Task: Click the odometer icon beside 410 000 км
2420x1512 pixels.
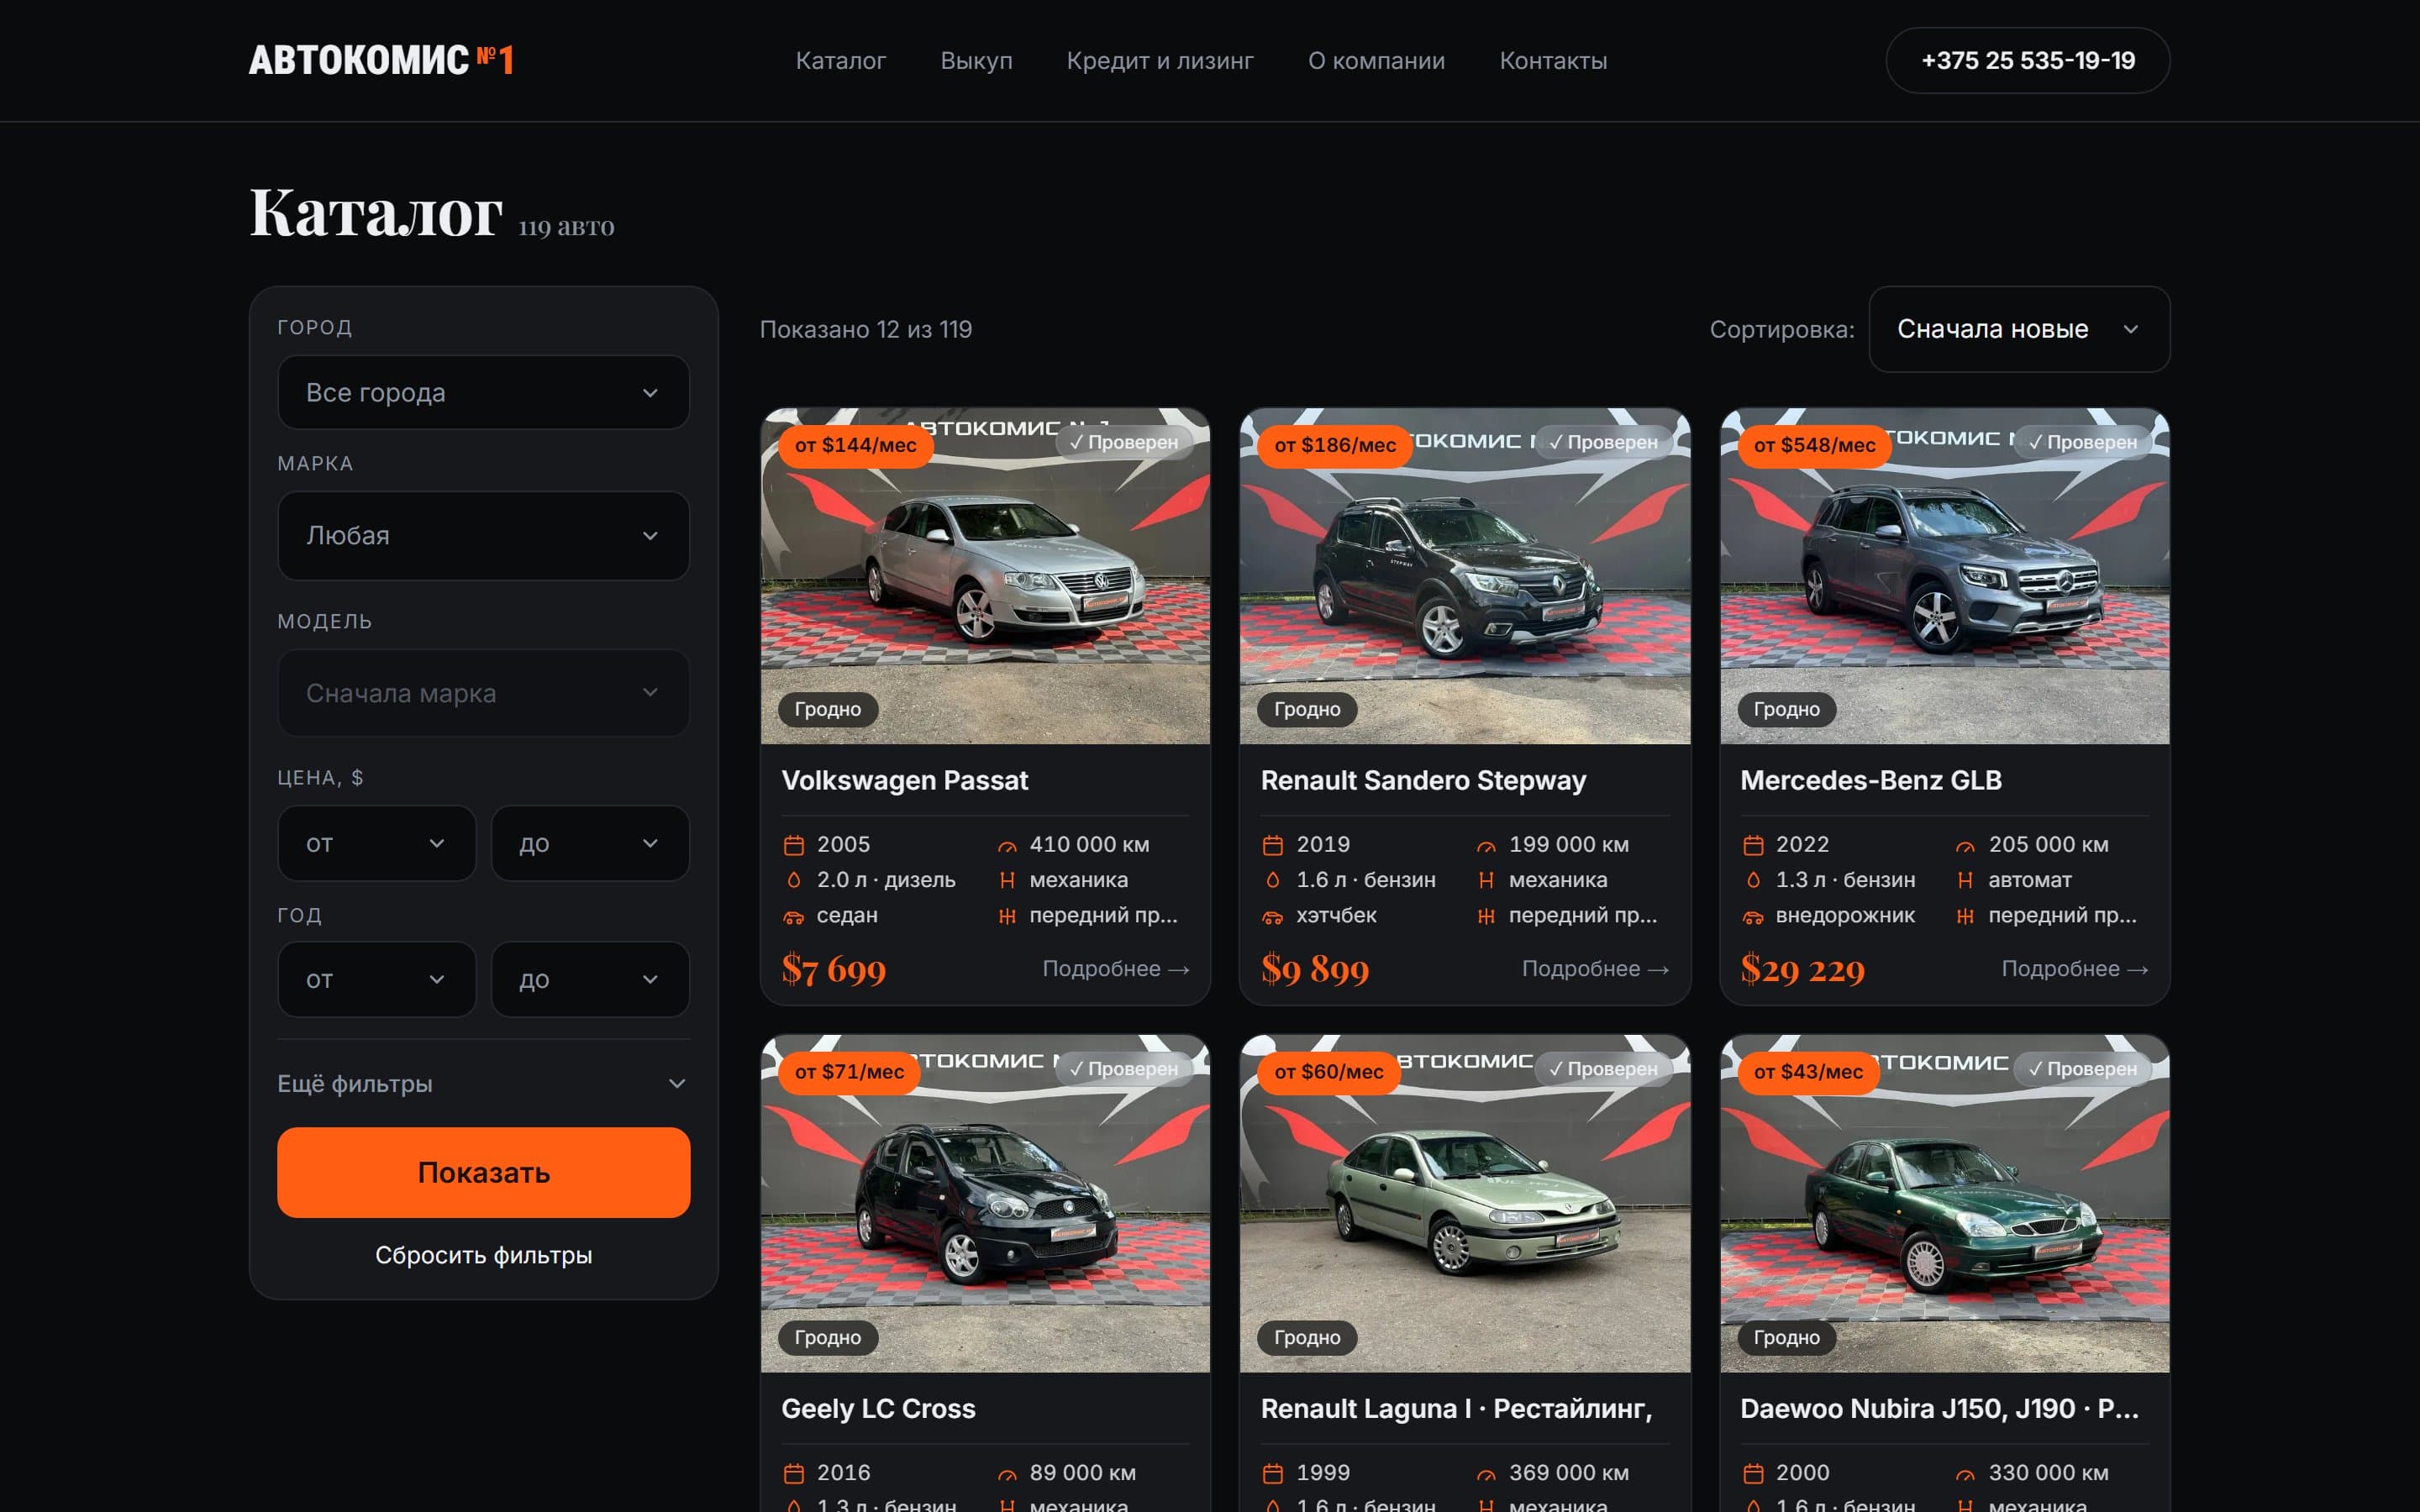Action: [x=1007, y=845]
